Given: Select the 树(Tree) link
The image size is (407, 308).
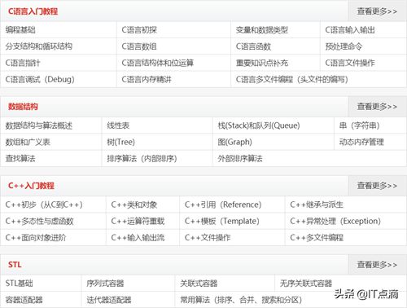Looking at the screenshot, I should (x=121, y=142).
